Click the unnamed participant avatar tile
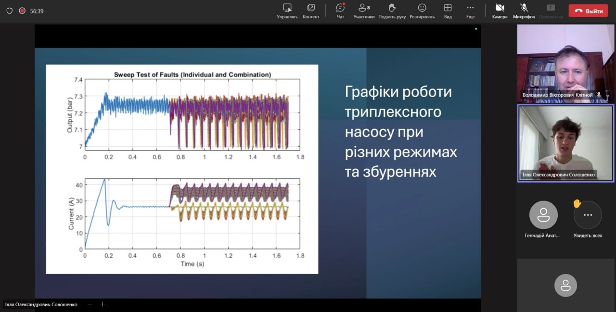Screen dimensions: 616x312 565,285
